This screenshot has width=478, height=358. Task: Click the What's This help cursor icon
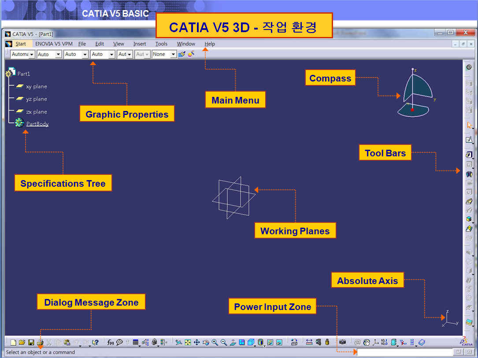point(95,342)
